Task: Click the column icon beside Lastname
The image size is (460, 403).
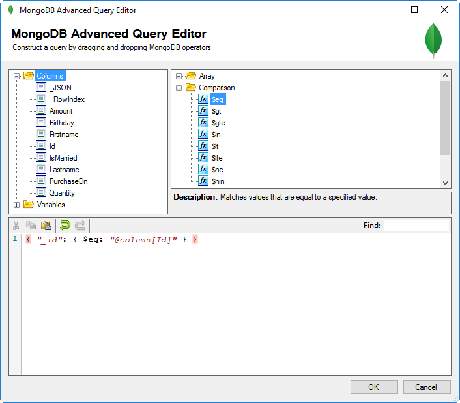Action: (41, 169)
